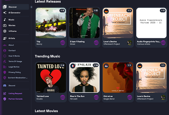Click the Music note icon
This screenshot has height=115, width=169.
5,20
